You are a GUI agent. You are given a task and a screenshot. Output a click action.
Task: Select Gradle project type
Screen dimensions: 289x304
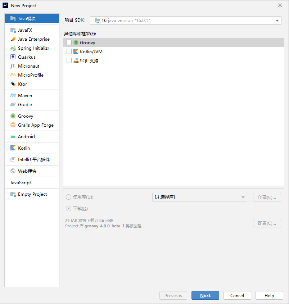coord(32,104)
